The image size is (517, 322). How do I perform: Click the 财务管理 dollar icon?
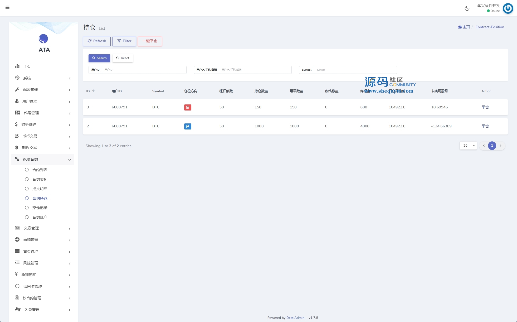(x=16, y=124)
